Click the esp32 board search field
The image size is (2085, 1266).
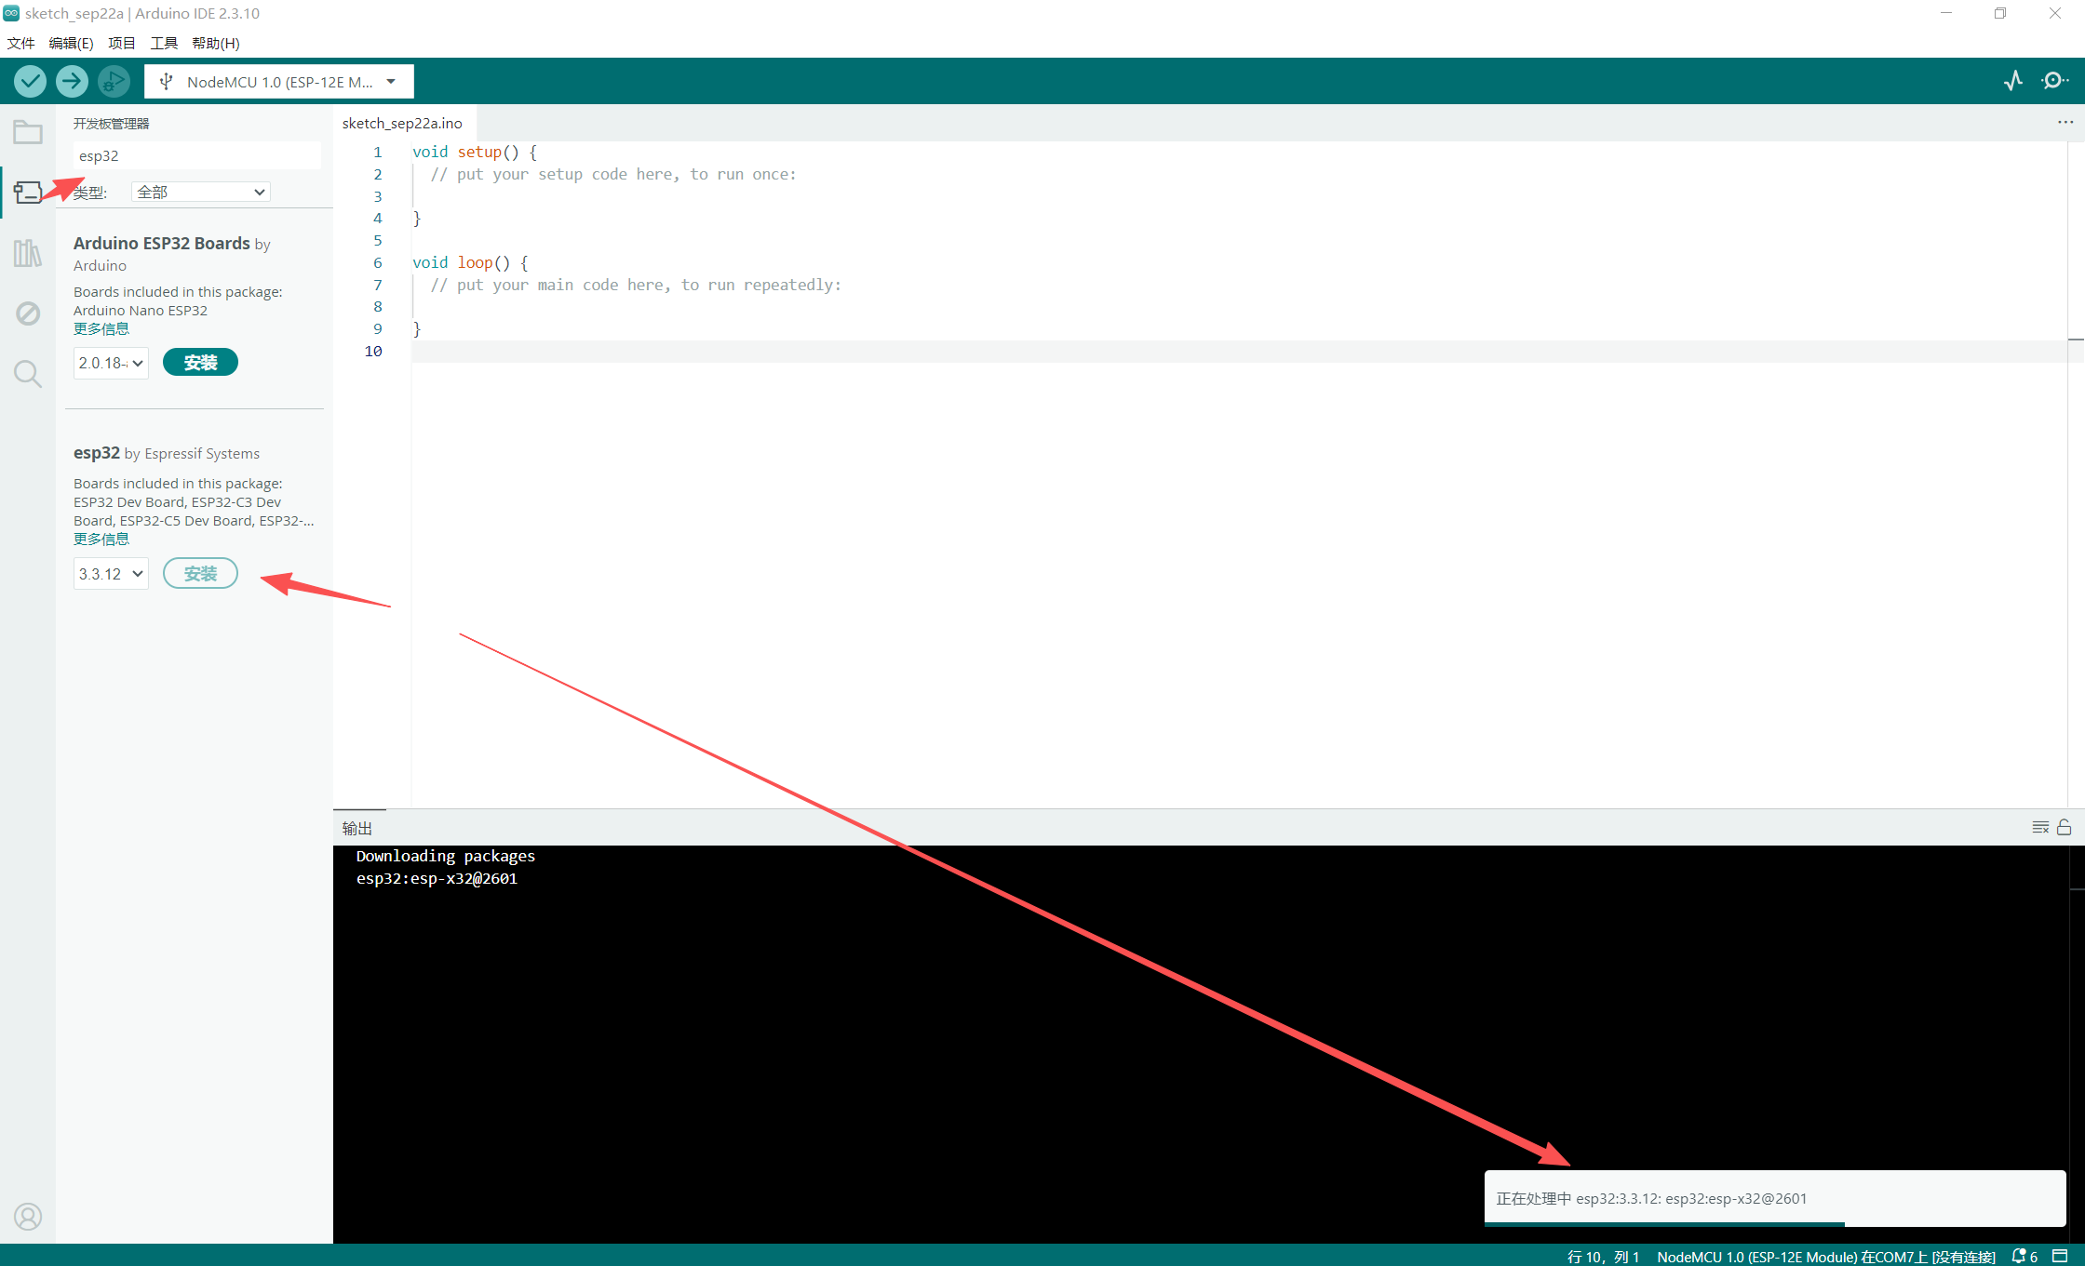click(196, 155)
